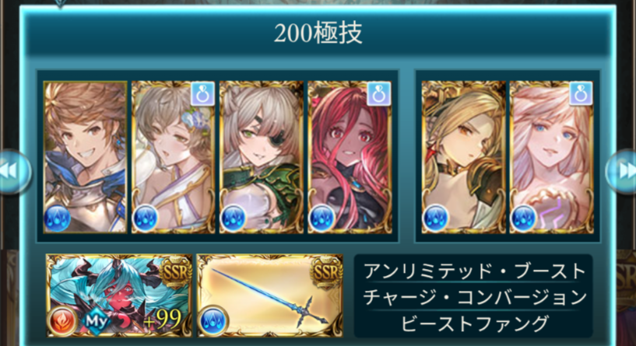Click the 200極技 party title
Viewport: 636px width, 346px height.
pos(318,33)
